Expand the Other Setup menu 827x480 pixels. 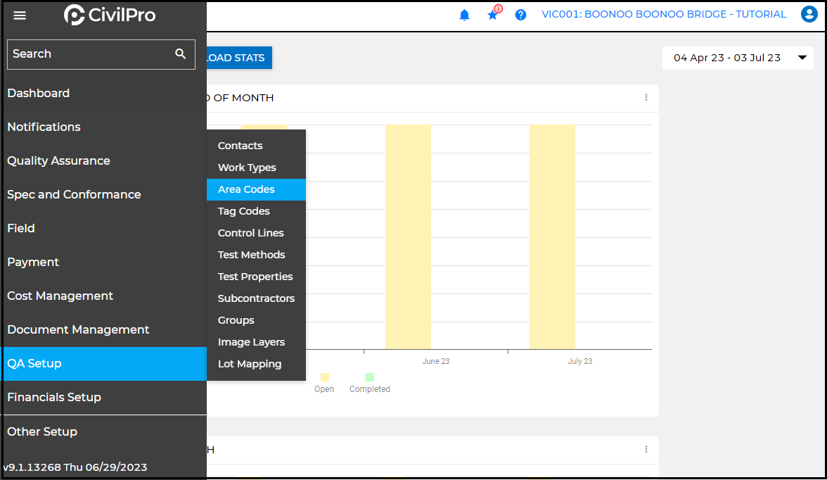pyautogui.click(x=42, y=431)
